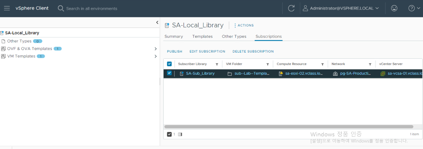Click the vSphere Client title

pyautogui.click(x=32, y=8)
